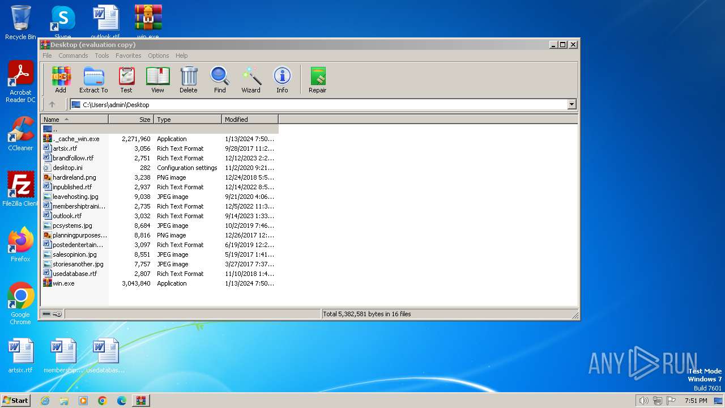Image resolution: width=725 pixels, height=408 pixels.
Task: Open the Tools menu
Action: (102, 56)
